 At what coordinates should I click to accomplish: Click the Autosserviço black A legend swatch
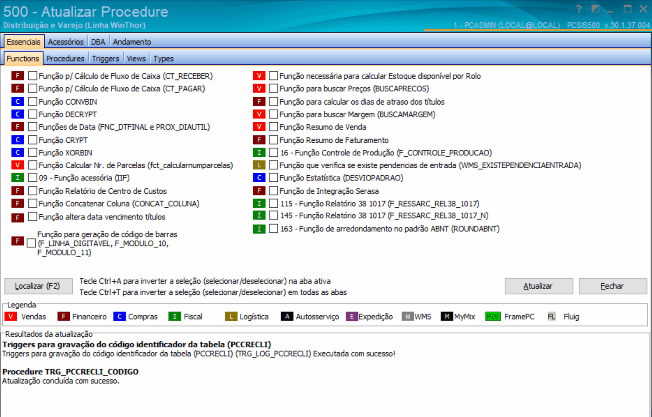(x=287, y=317)
